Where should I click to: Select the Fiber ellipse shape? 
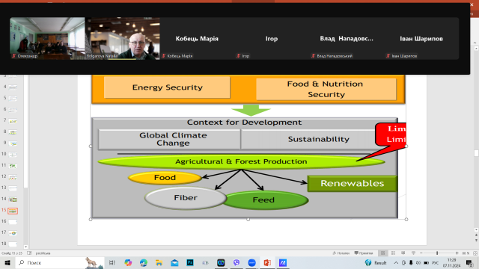(186, 198)
